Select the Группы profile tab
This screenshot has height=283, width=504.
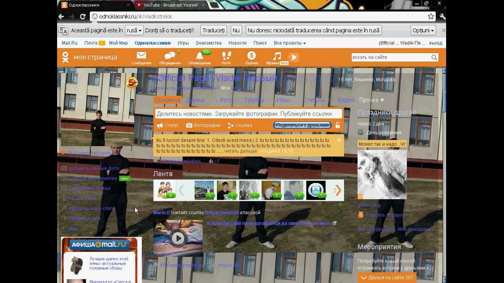coord(254,100)
